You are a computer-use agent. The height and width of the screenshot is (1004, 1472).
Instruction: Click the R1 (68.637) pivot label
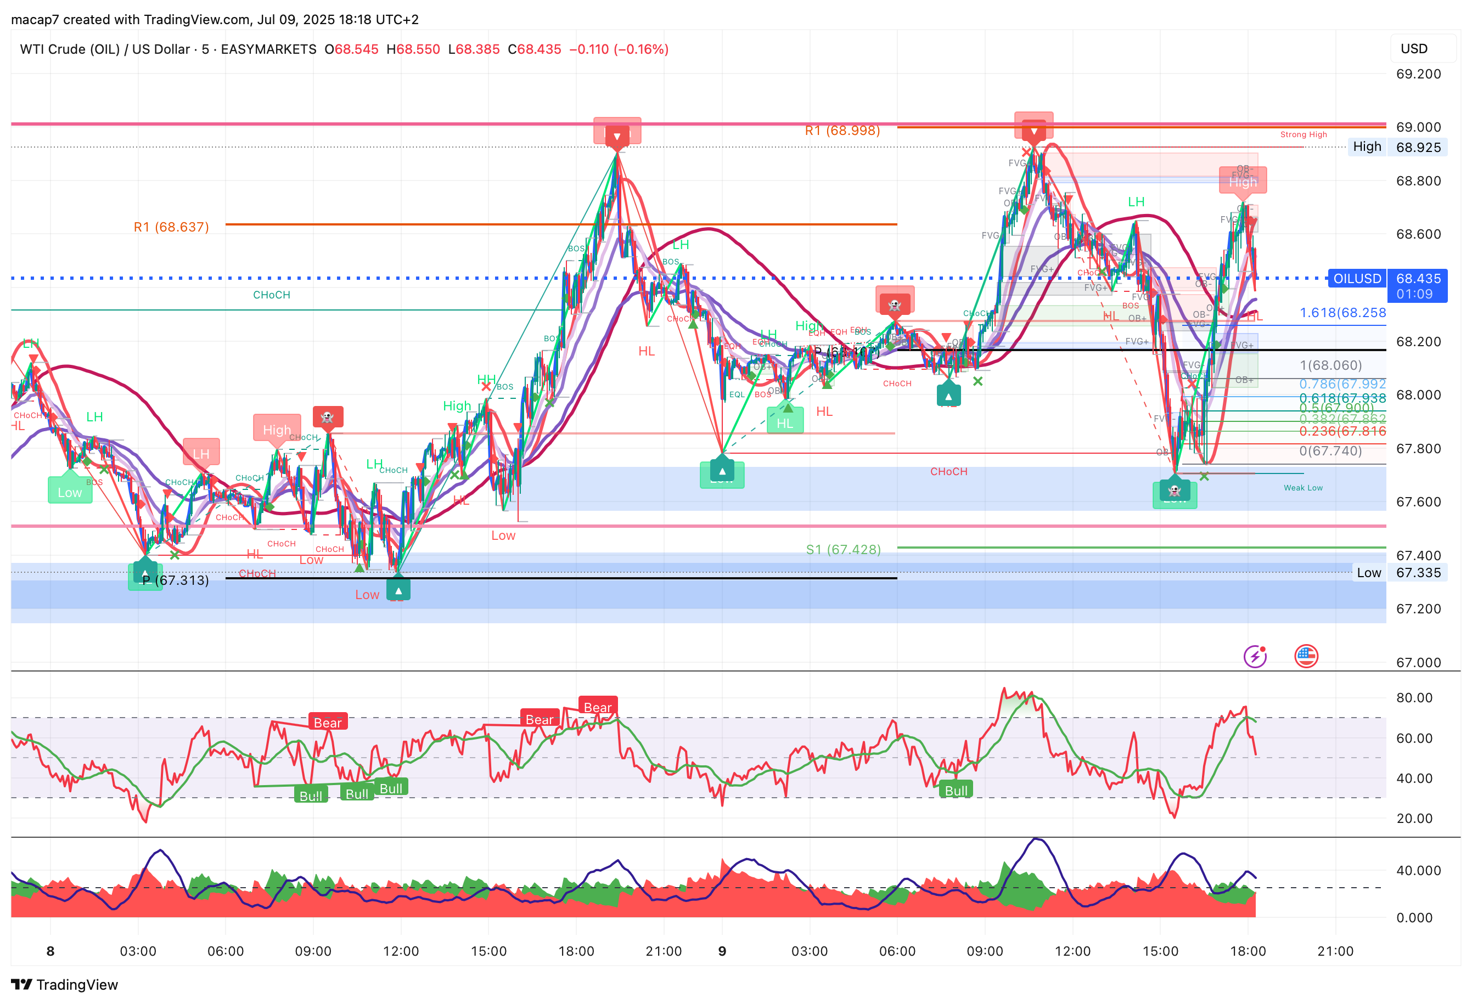171,227
